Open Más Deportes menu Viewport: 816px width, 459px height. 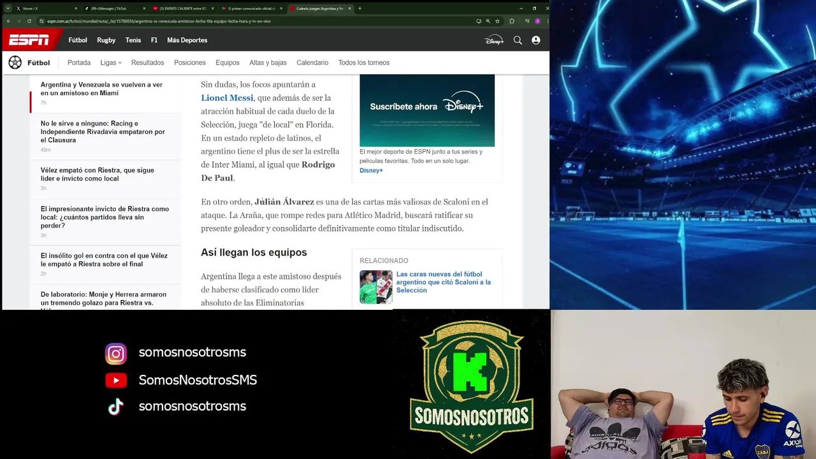pyautogui.click(x=187, y=40)
